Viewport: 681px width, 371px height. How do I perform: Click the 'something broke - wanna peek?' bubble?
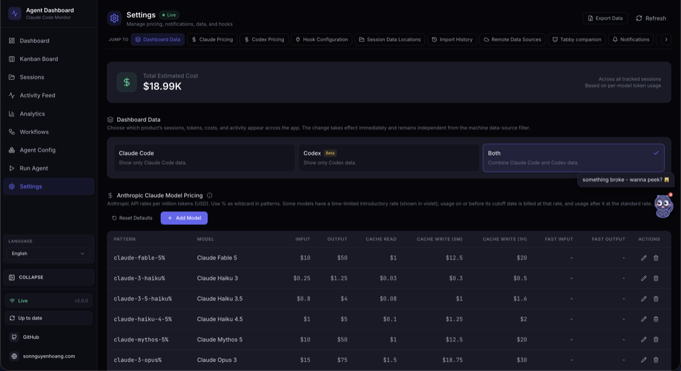pyautogui.click(x=626, y=180)
